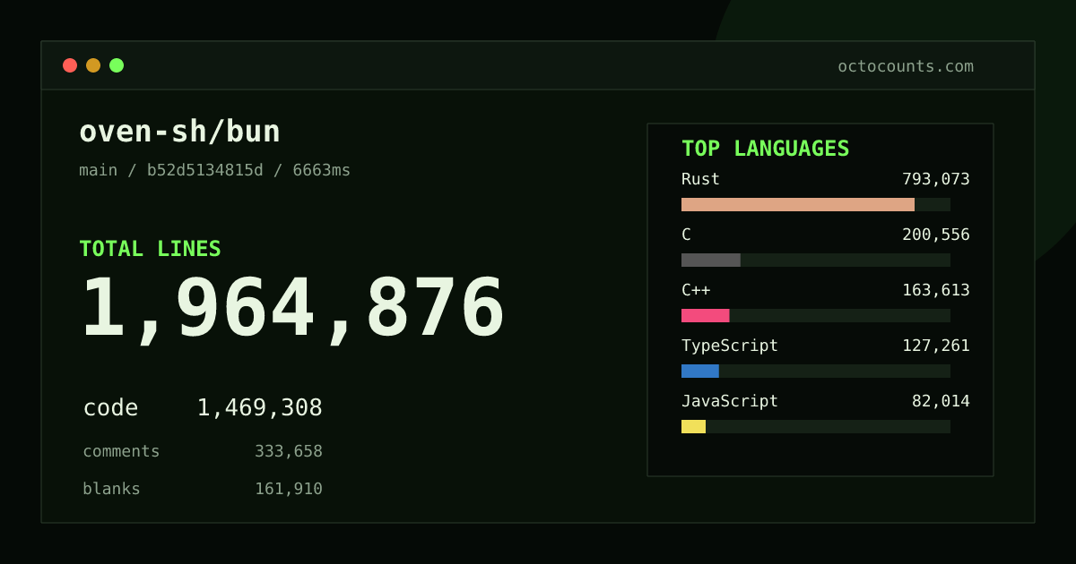The height and width of the screenshot is (564, 1076).
Task: Click the code row label
Action: click(x=110, y=408)
